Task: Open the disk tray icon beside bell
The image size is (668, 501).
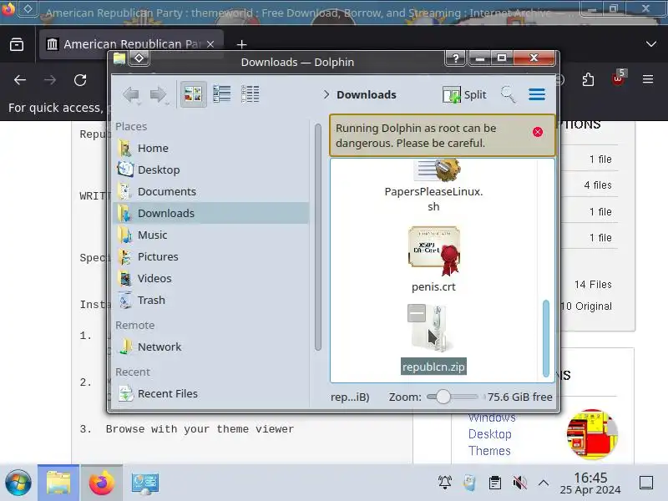Action: pos(469,483)
